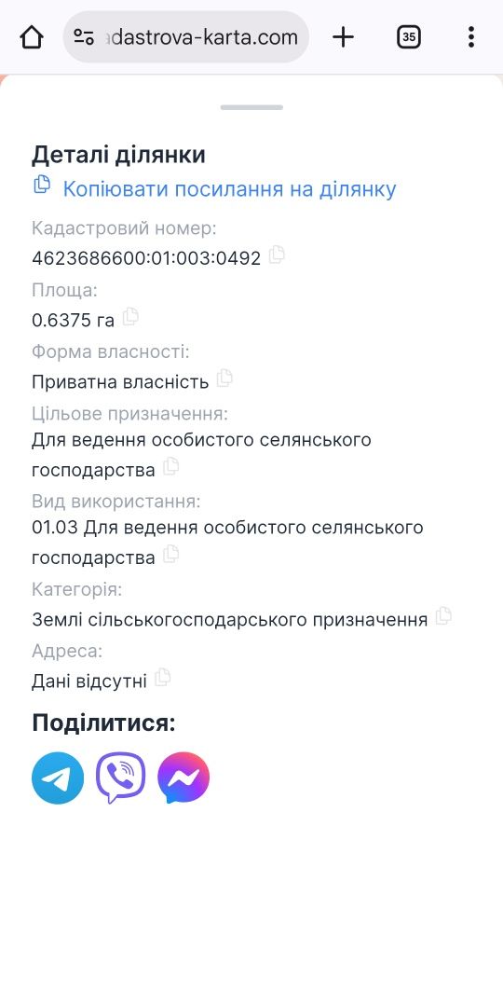Tap the address bar with kadastrova-karta.com
503x991 pixels.
click(x=186, y=37)
